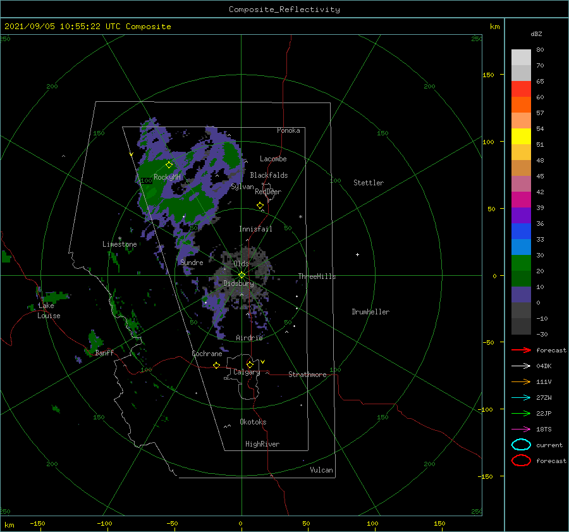Click the HighRiver town label
569x532 pixels.
click(262, 444)
